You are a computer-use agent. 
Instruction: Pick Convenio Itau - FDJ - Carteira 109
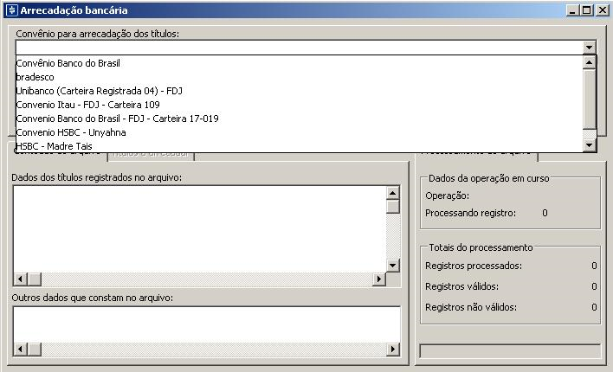coord(87,105)
